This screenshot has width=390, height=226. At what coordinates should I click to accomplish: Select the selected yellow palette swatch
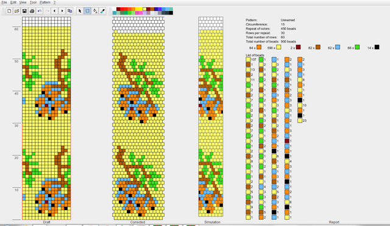144,9
